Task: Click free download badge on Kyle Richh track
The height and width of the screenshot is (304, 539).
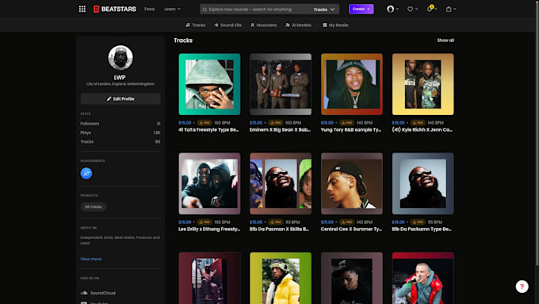Action: [x=418, y=122]
